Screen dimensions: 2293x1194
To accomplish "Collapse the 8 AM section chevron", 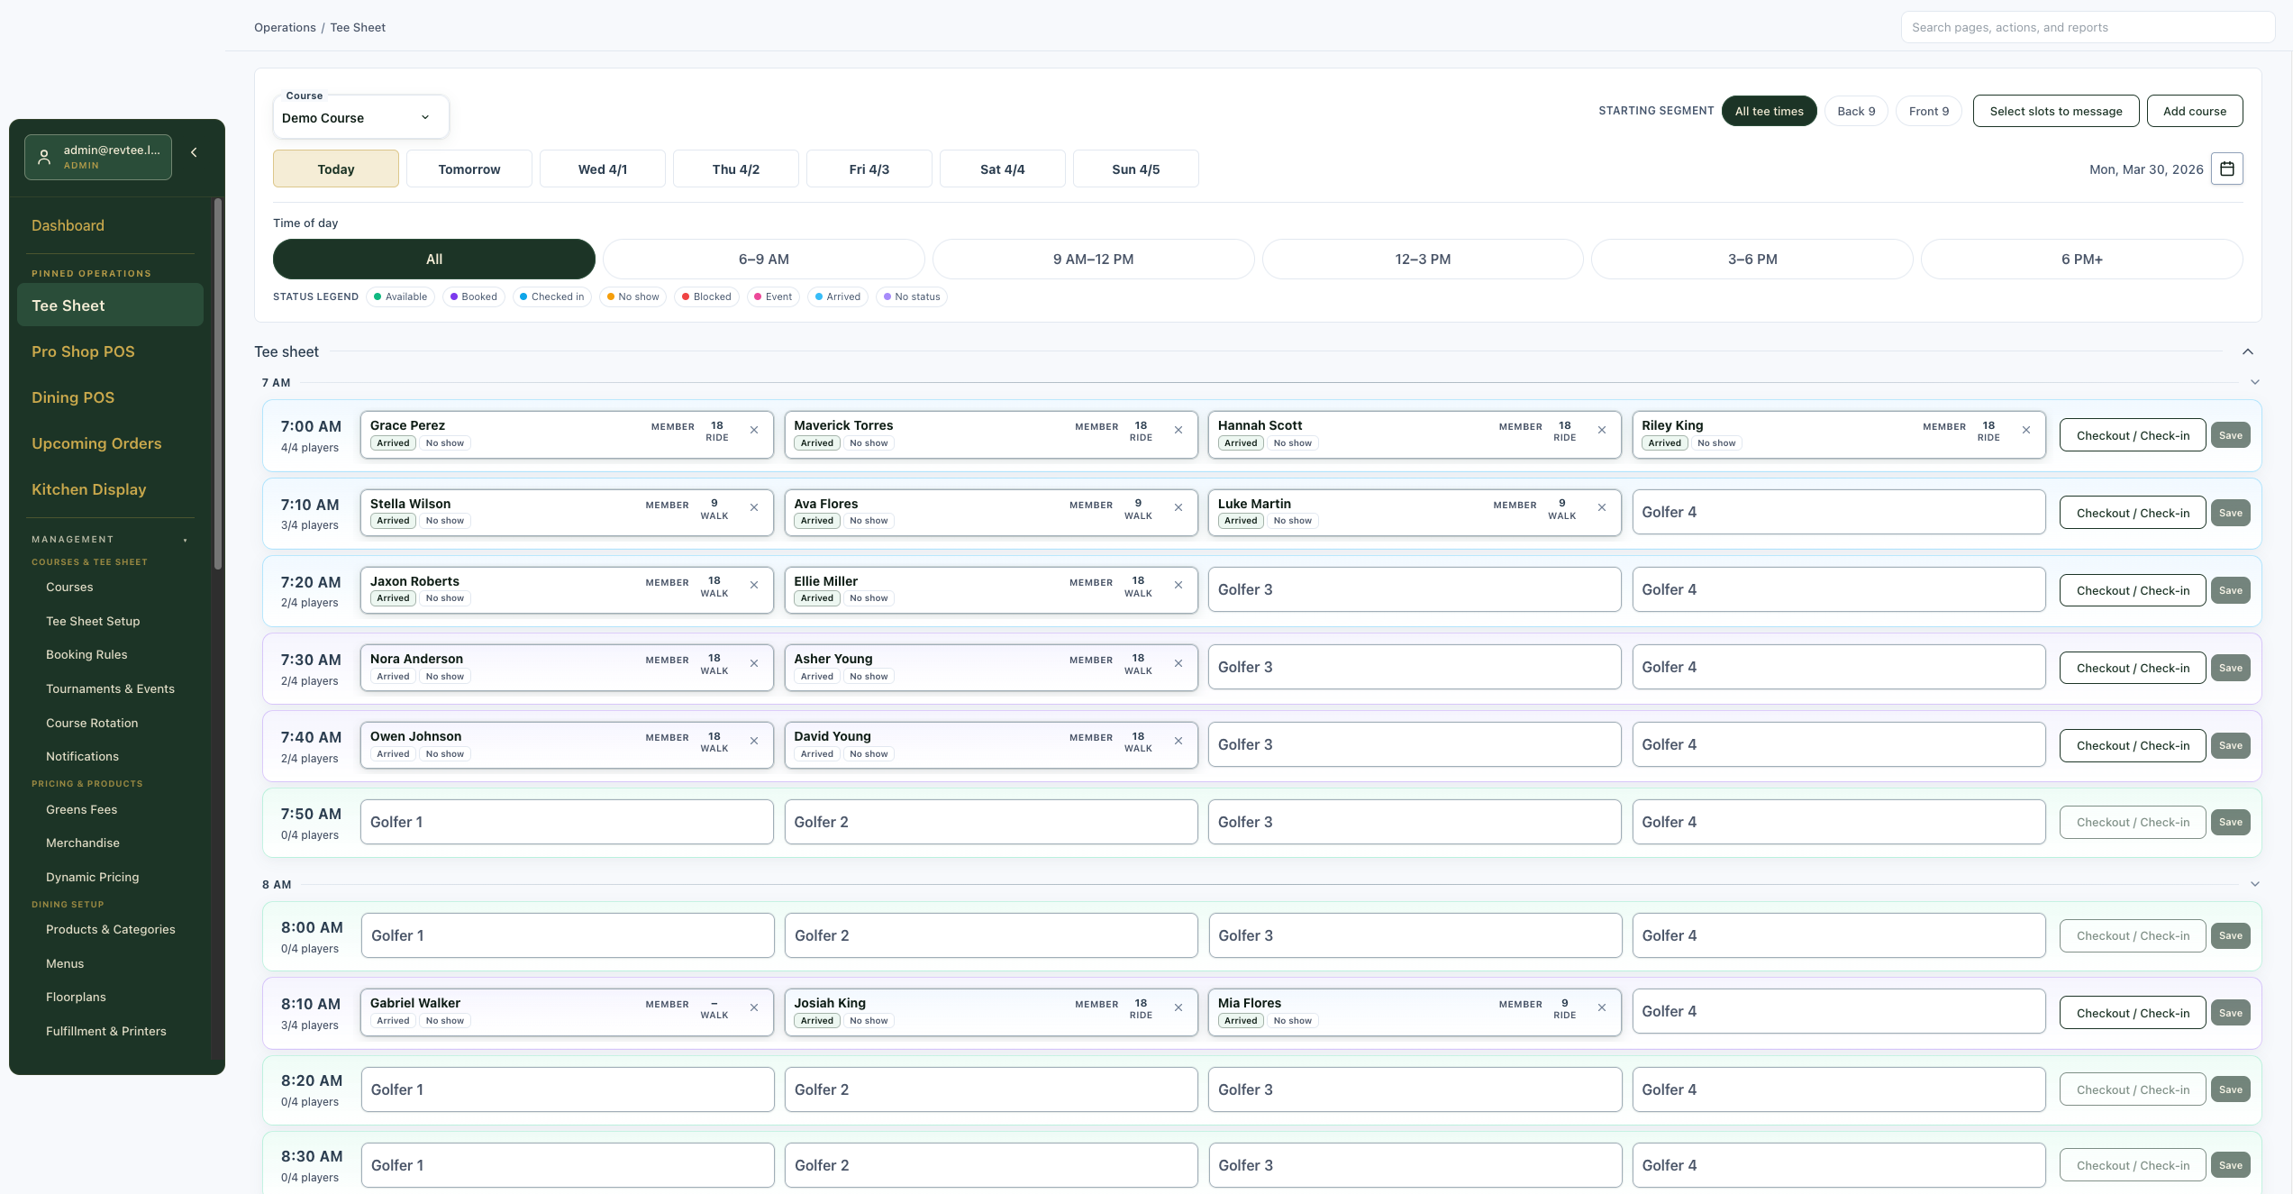I will [x=2255, y=884].
